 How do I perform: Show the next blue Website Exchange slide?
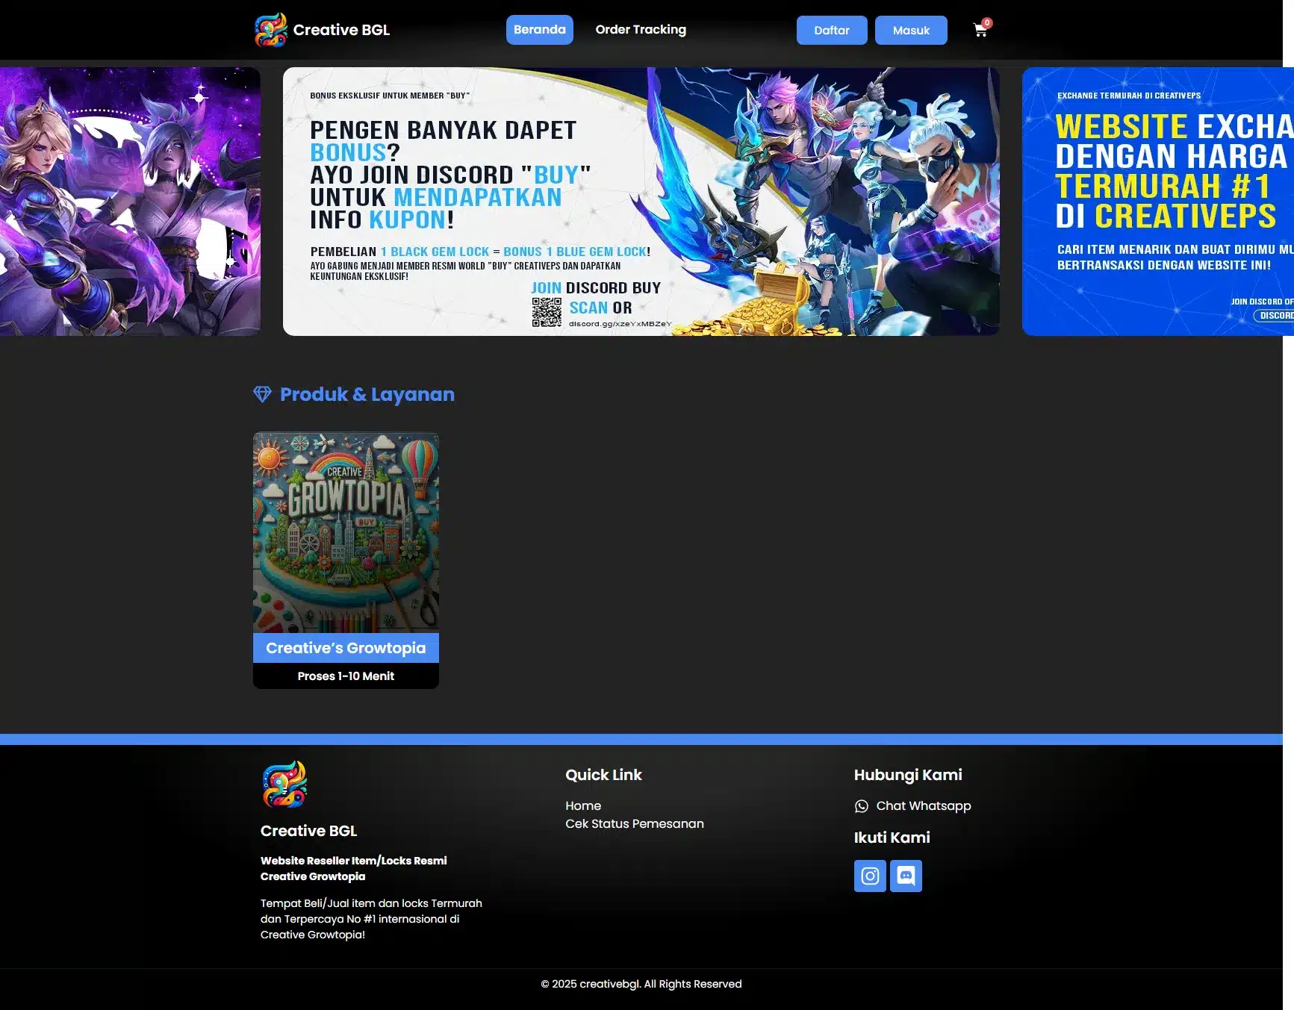tap(1157, 202)
